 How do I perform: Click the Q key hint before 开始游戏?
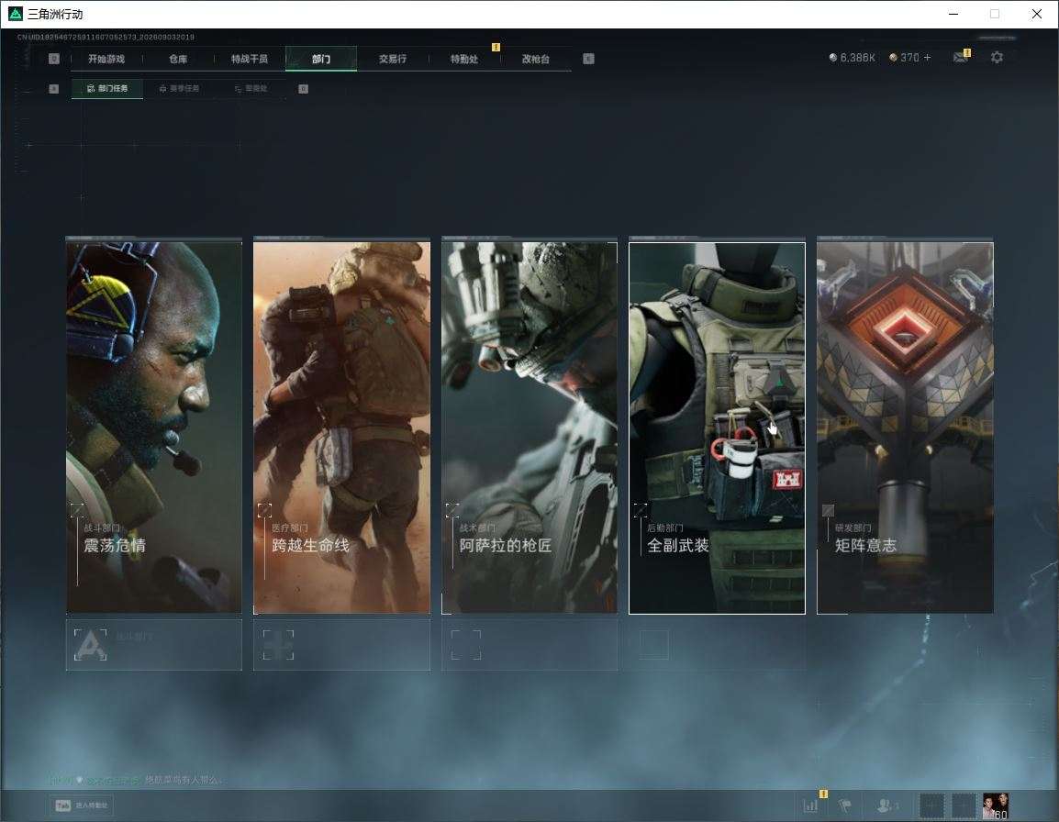coord(54,59)
